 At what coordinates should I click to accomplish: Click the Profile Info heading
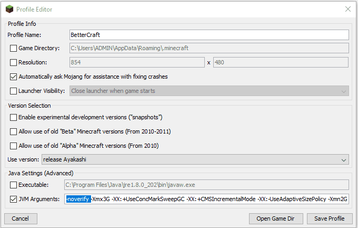pos(22,24)
